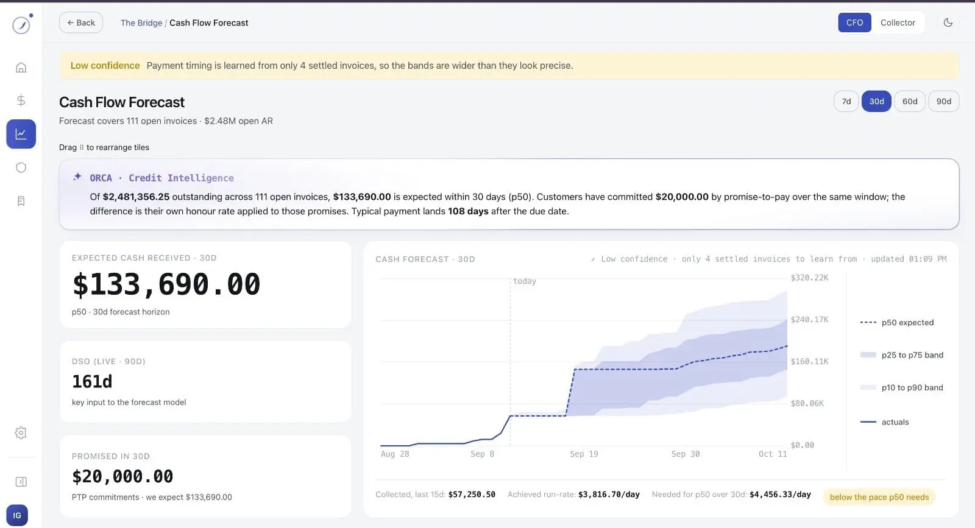Toggle the p10 to p90 band legend entry
Screen dimensions: 975x528
pos(902,387)
